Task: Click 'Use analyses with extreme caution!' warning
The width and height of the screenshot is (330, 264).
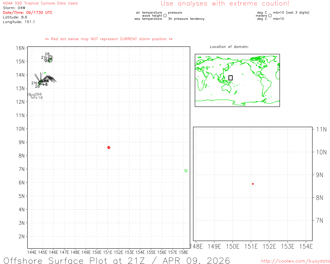Action: click(225, 3)
